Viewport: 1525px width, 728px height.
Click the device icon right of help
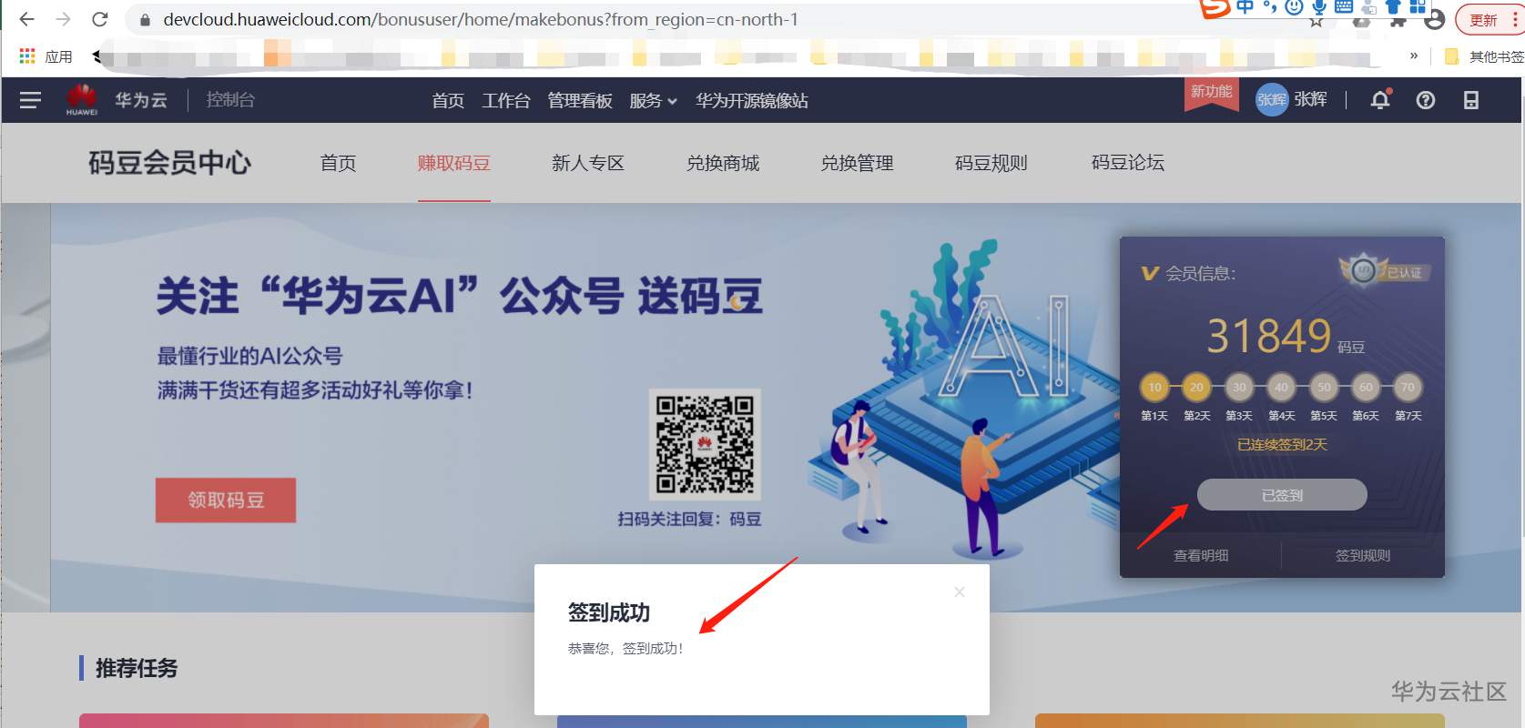[x=1471, y=100]
